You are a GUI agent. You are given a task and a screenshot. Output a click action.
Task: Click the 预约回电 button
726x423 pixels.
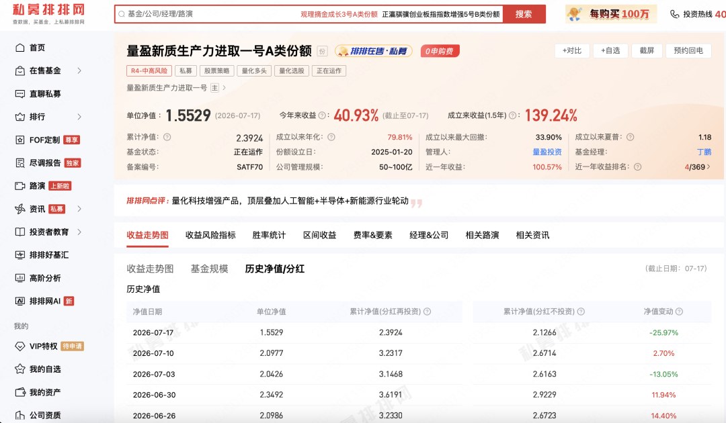pos(688,51)
